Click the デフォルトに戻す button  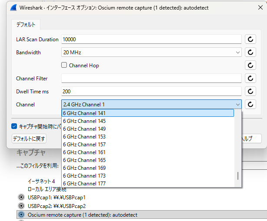pyautogui.click(x=29, y=139)
